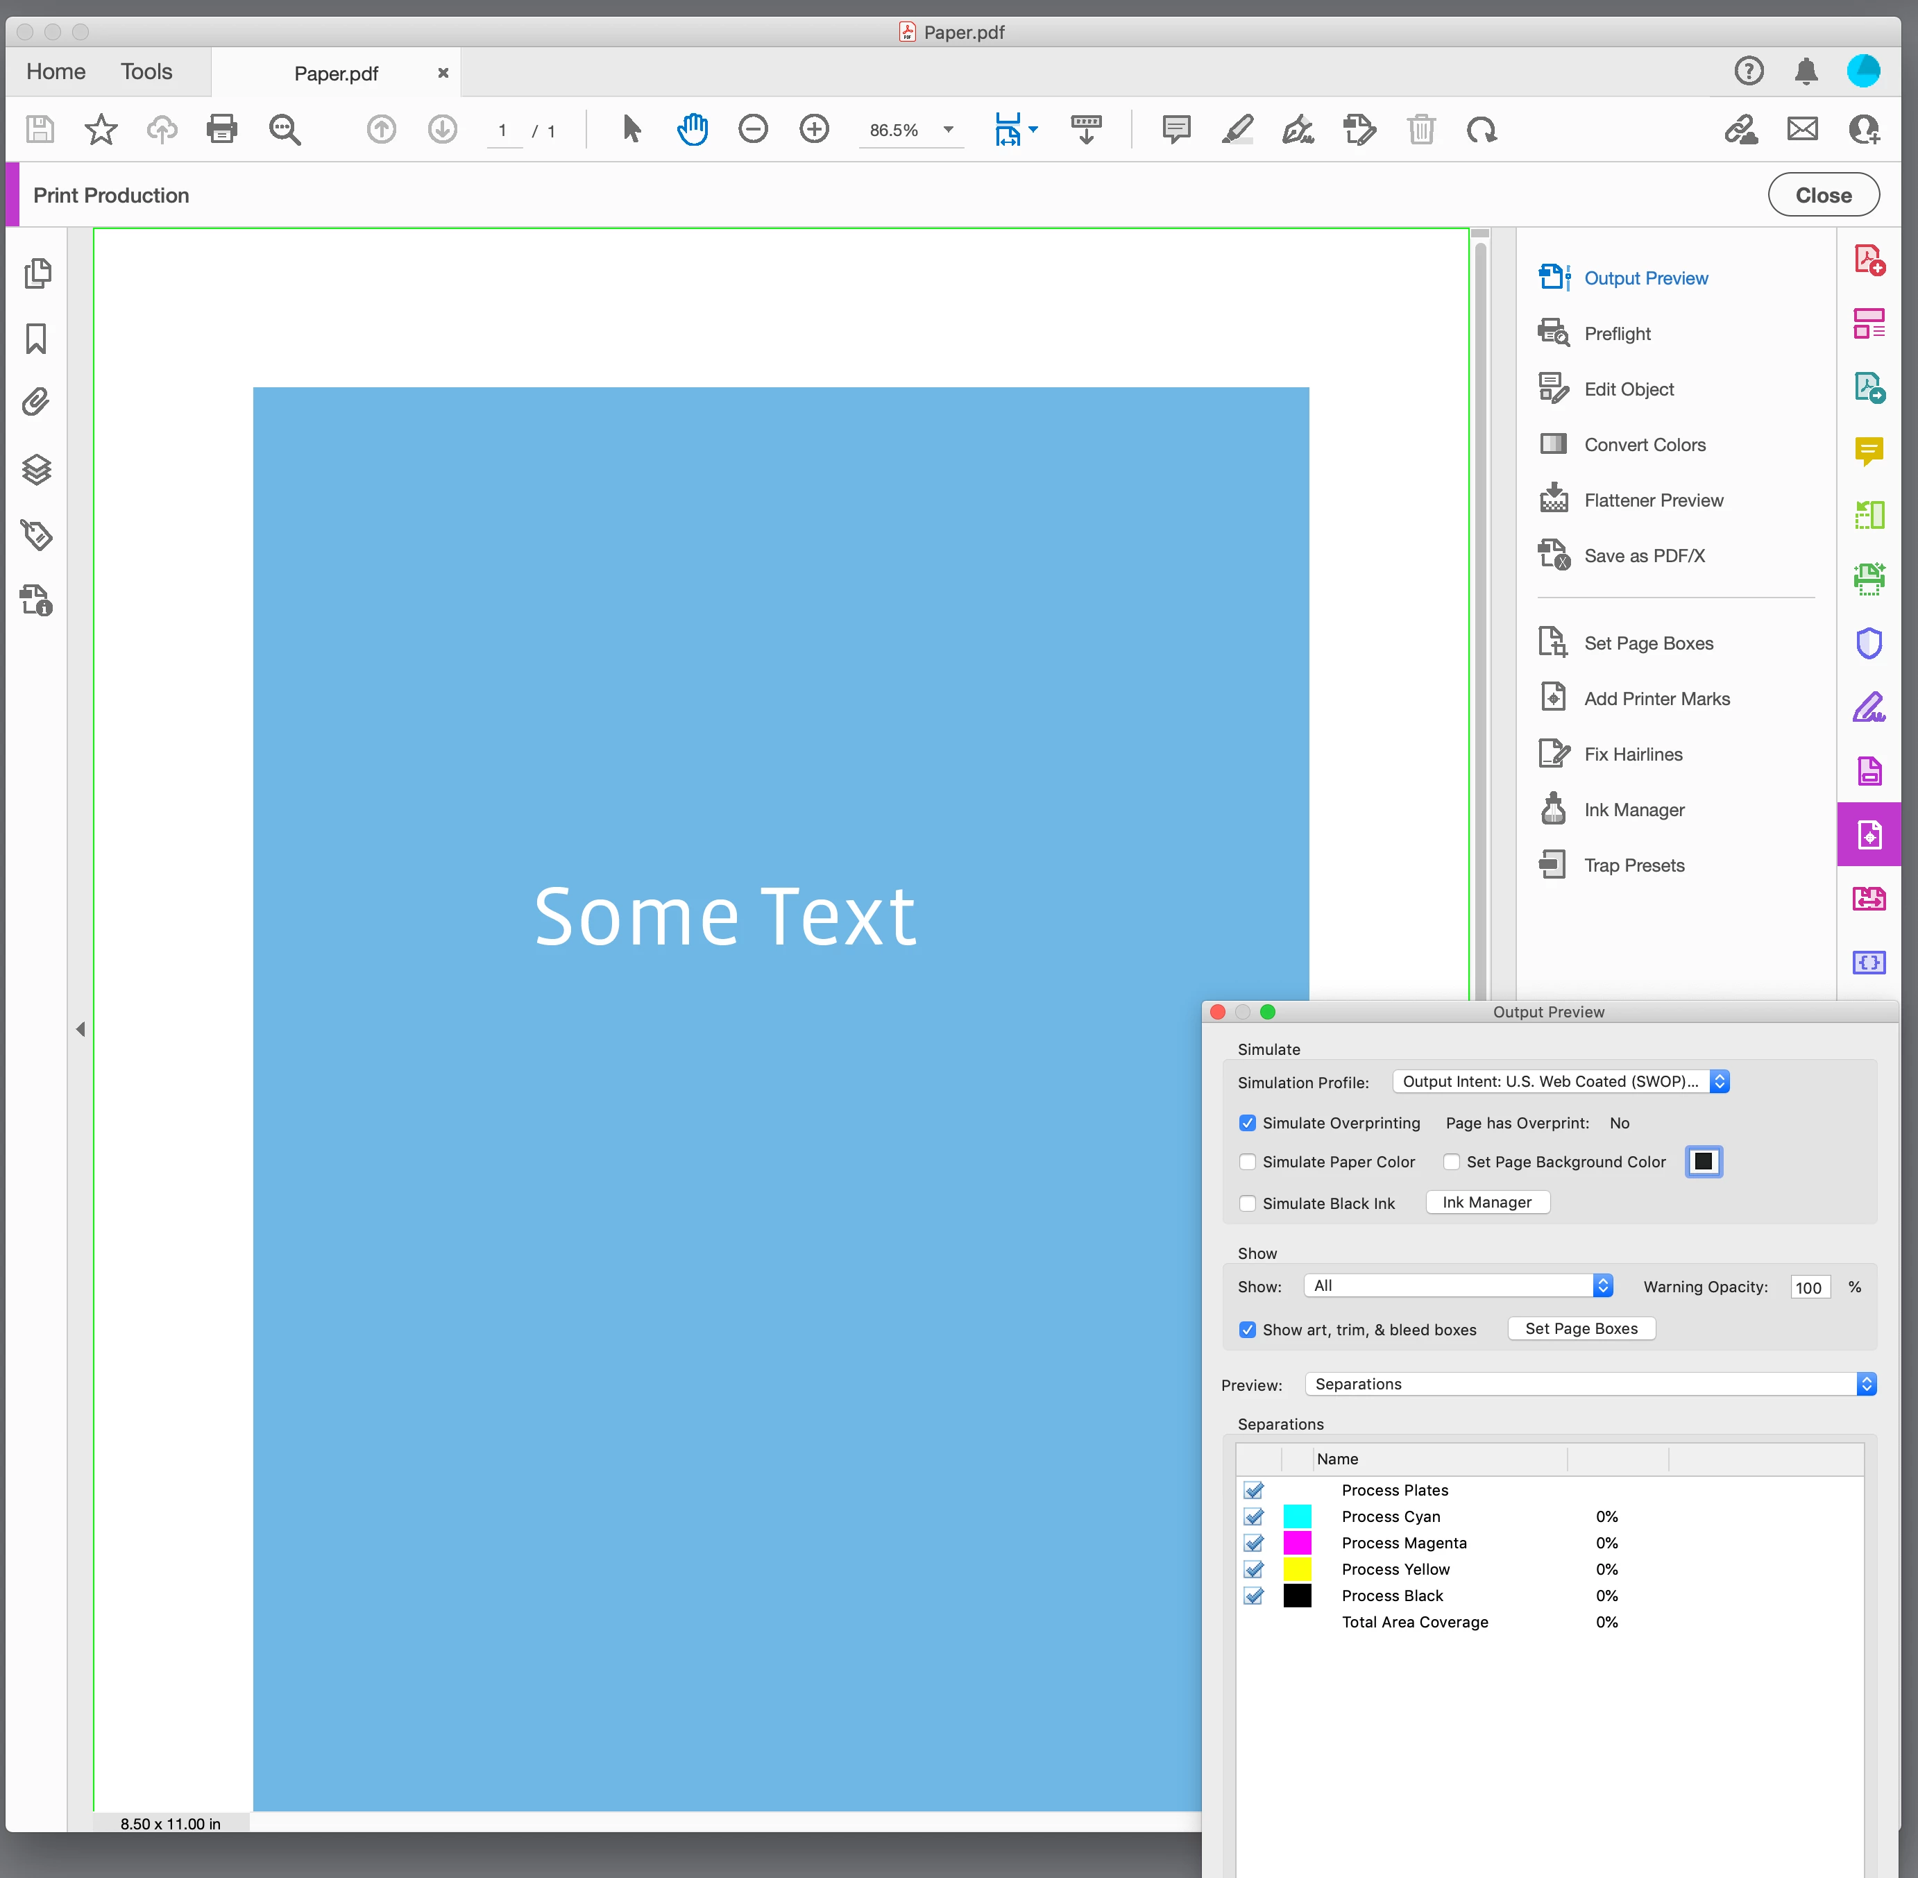Toggle Process Cyan plate visibility
The width and height of the screenshot is (1918, 1878).
point(1253,1516)
